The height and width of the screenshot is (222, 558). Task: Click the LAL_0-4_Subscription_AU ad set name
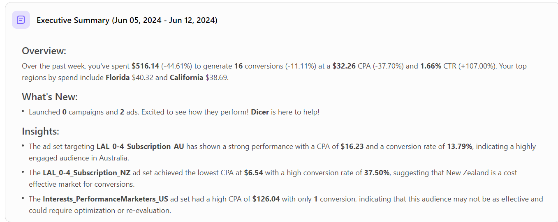click(x=140, y=146)
